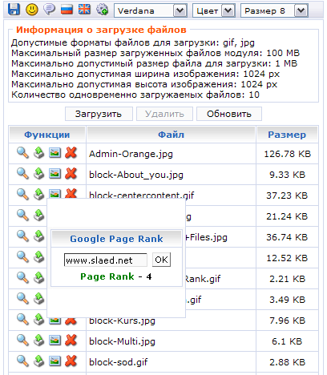Click the 37.23 KB size cell
327x375 pixels.
coord(288,196)
